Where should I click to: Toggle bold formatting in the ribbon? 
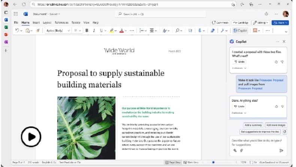[87, 30]
